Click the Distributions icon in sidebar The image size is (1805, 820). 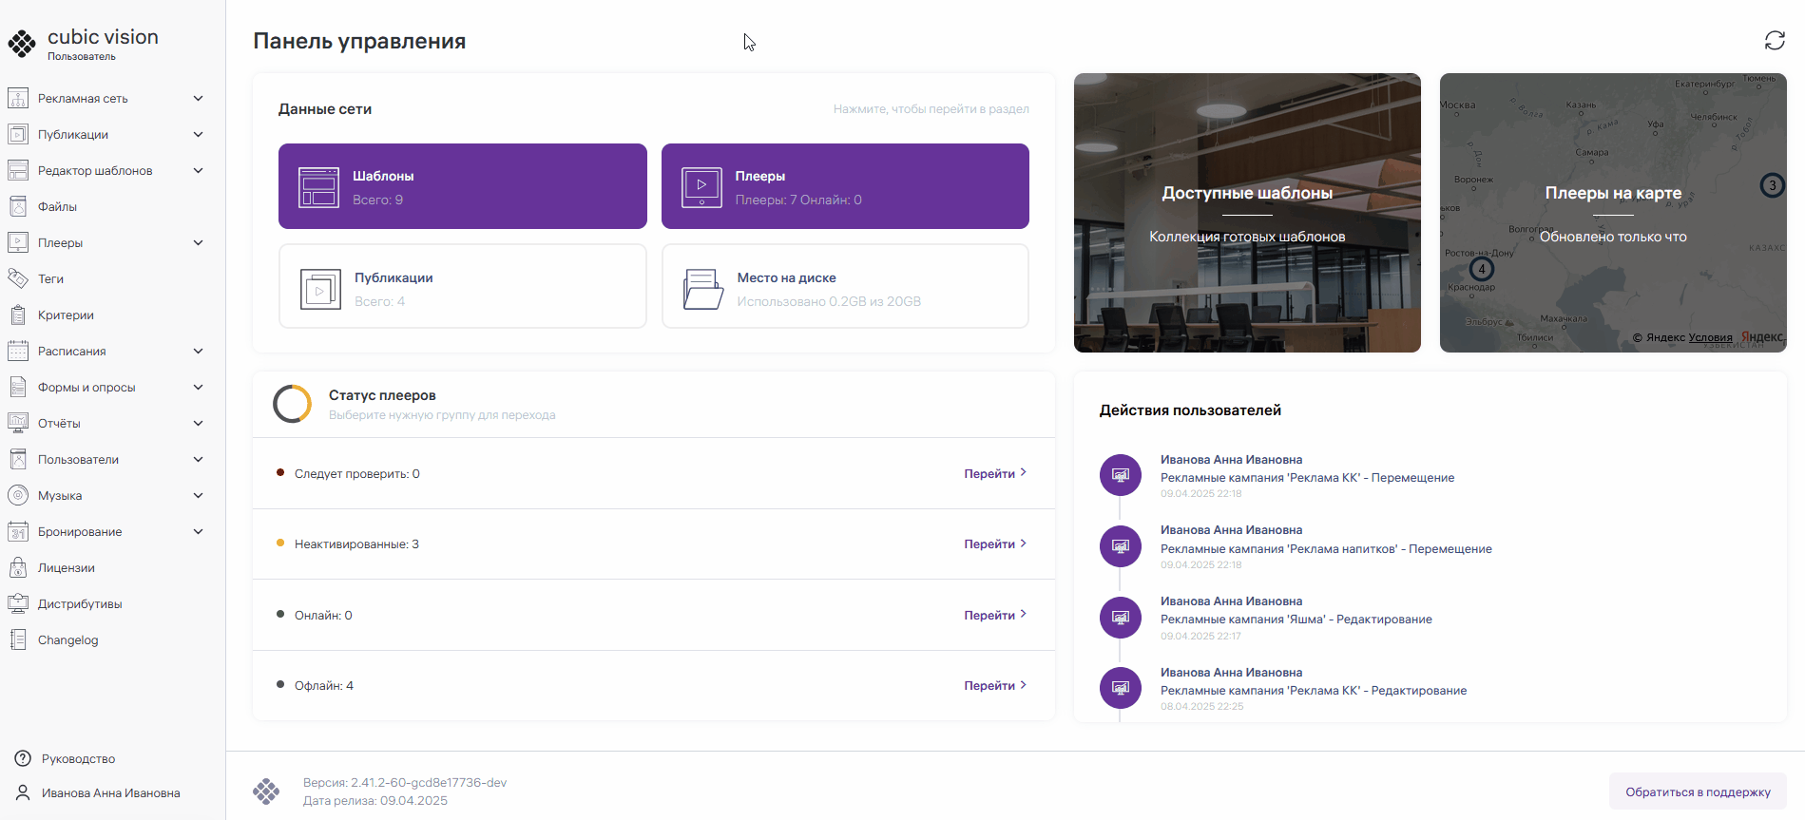[18, 603]
